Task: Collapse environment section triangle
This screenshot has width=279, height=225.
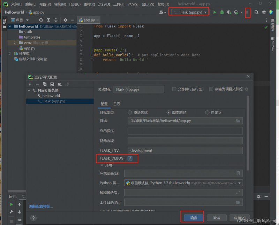Action: [102, 165]
